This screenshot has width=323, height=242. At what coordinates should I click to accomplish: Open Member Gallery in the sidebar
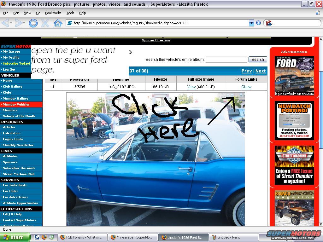pyautogui.click(x=15, y=98)
